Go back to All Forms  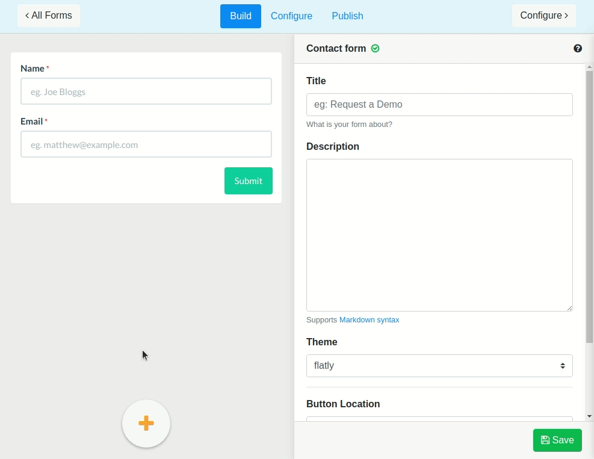[x=48, y=16]
